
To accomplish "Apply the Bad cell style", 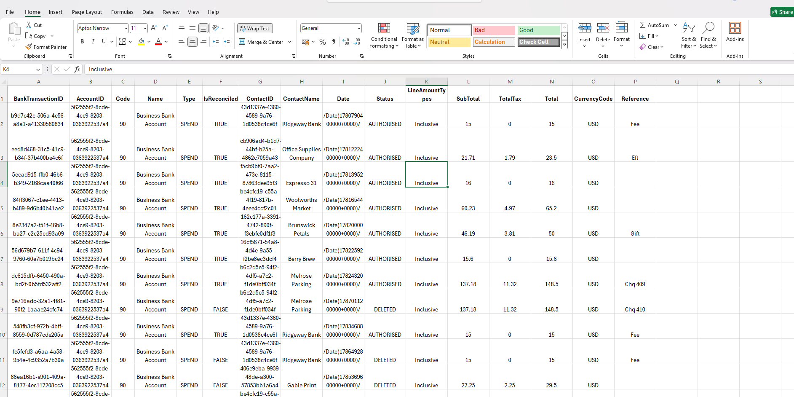I will click(x=494, y=30).
